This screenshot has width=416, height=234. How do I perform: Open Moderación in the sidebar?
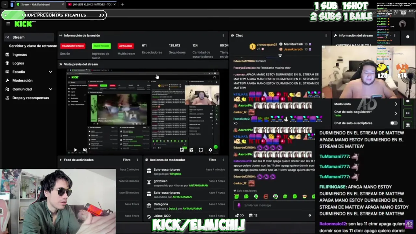coord(22,80)
